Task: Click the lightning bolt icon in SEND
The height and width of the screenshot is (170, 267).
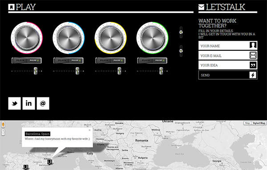Action: pos(253,75)
